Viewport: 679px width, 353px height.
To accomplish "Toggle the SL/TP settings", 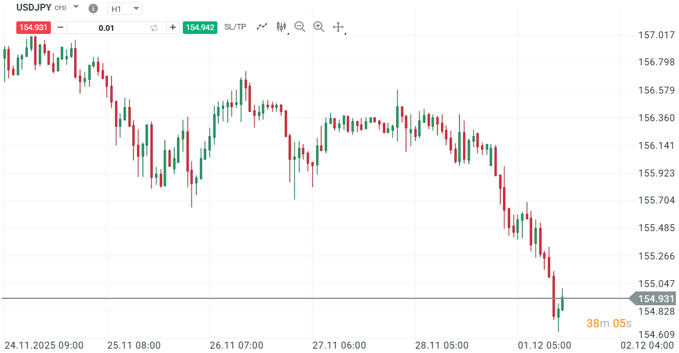I will pos(235,27).
